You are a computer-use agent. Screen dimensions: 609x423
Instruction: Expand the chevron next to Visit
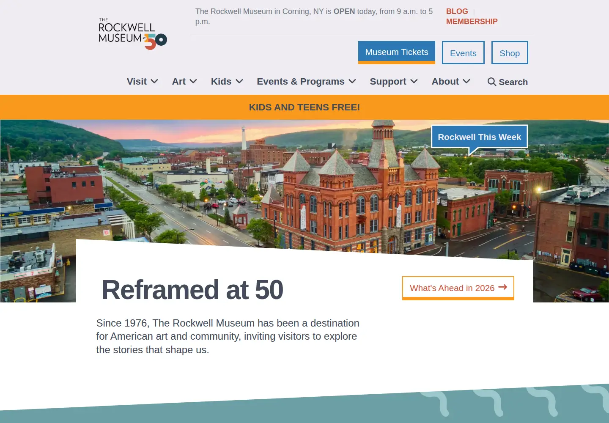[154, 81]
